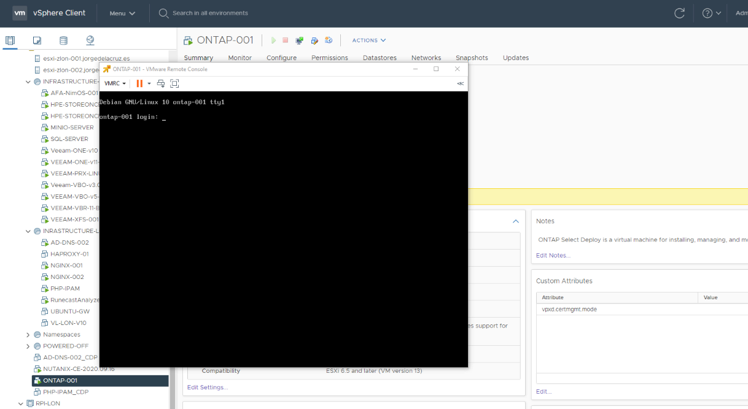Select the AD-DNS-002 VM

[x=69, y=243]
